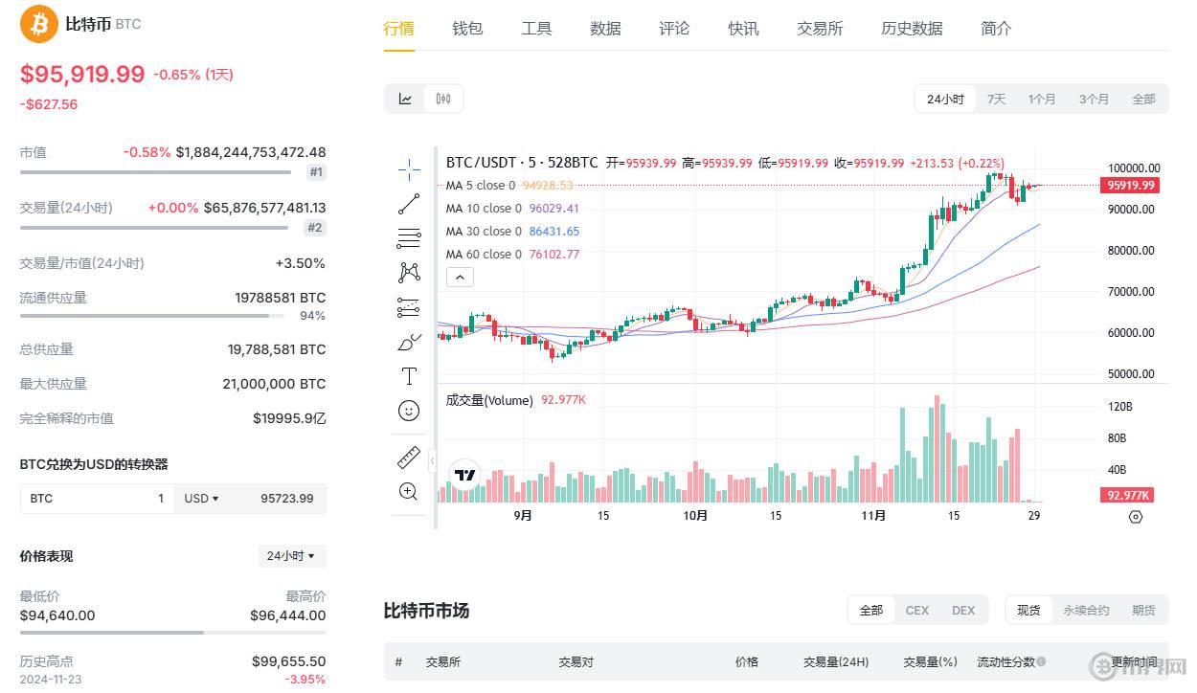Open the 24小时 dropdown under 价格表现

click(x=292, y=556)
